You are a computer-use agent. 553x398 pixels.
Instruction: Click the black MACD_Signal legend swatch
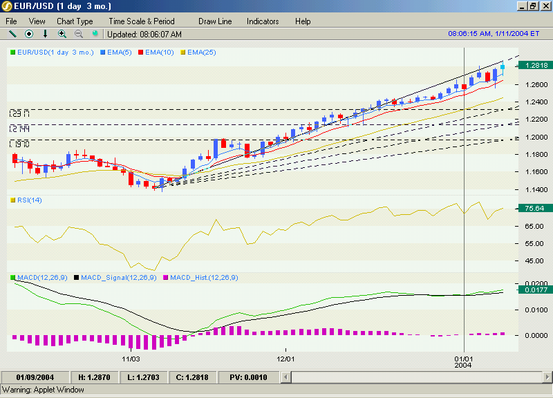tap(76, 278)
